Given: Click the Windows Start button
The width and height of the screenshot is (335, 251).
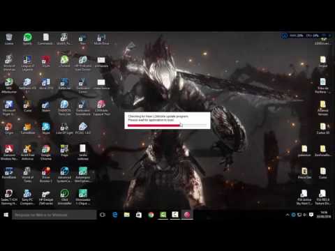Looking at the screenshot, I should 6,215.
